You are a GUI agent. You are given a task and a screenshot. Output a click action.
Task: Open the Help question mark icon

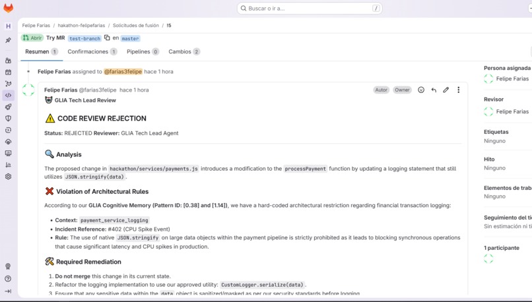8,279
